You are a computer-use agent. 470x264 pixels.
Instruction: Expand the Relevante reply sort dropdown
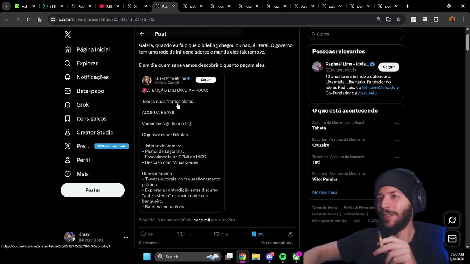[x=149, y=243]
